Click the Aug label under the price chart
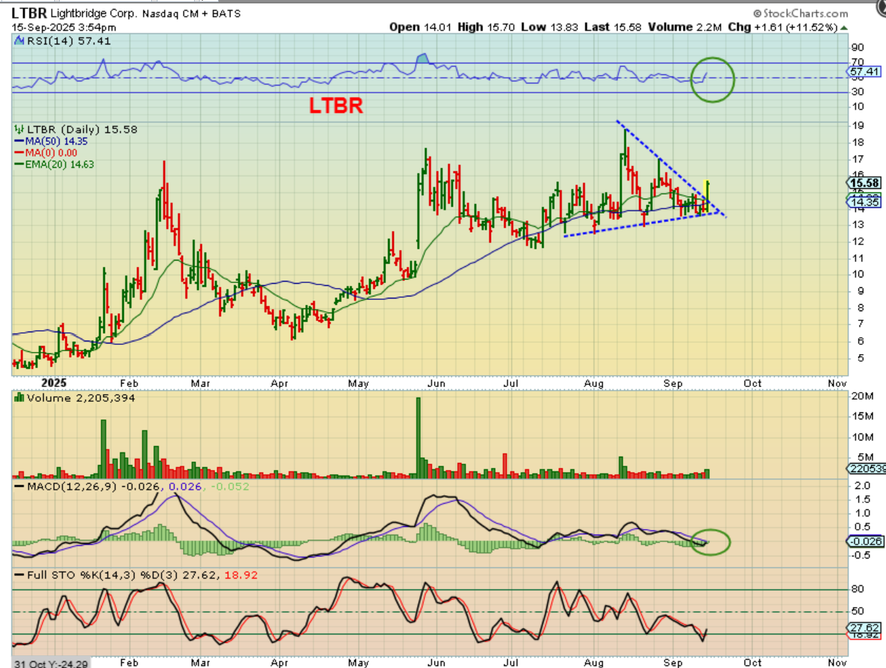The image size is (886, 668). pyautogui.click(x=595, y=384)
